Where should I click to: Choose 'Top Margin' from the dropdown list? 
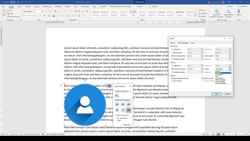220,78
